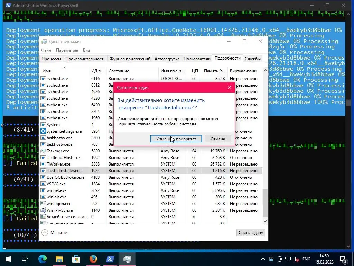The width and height of the screenshot is (354, 266).
Task: Show hidden tray icons chevron
Action: click(263, 259)
